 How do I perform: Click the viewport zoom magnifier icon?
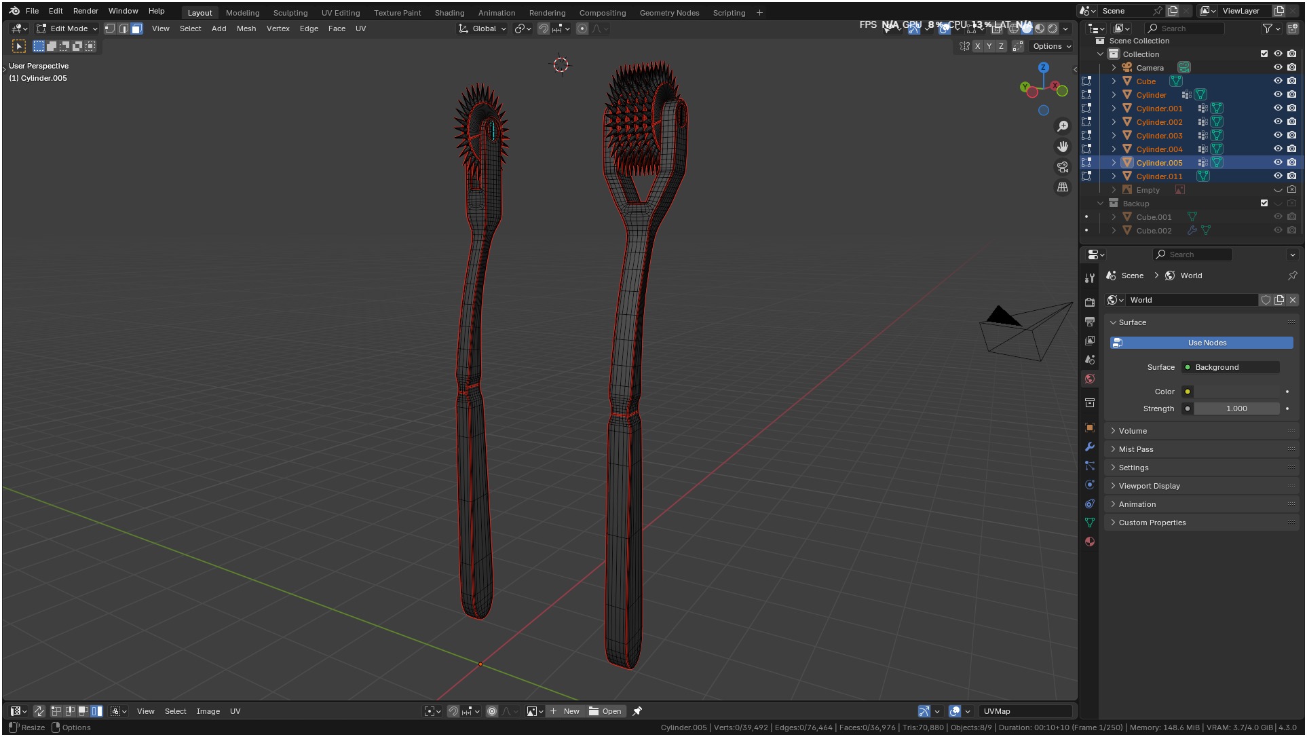[1063, 126]
